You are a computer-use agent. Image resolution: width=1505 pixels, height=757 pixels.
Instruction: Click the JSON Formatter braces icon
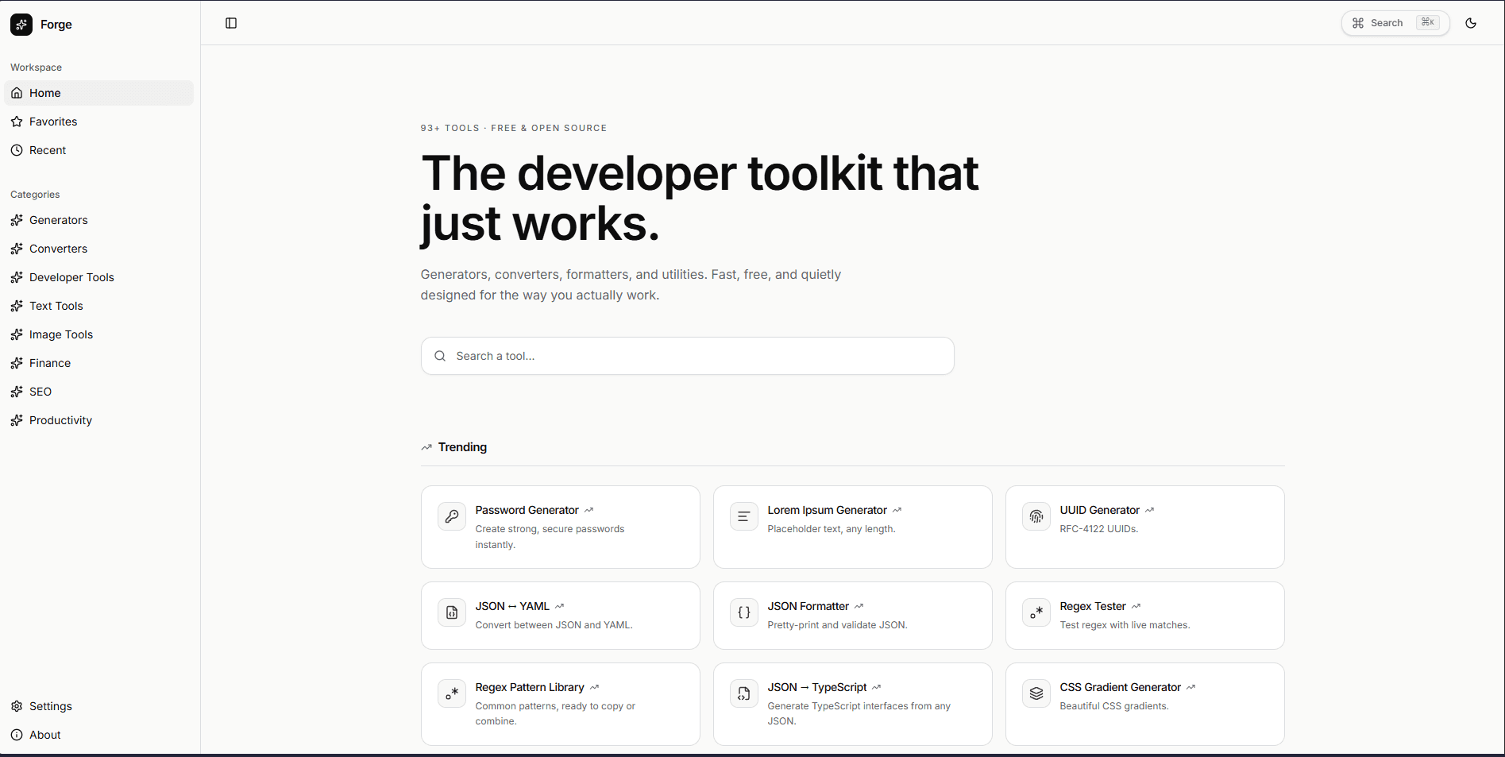744,612
